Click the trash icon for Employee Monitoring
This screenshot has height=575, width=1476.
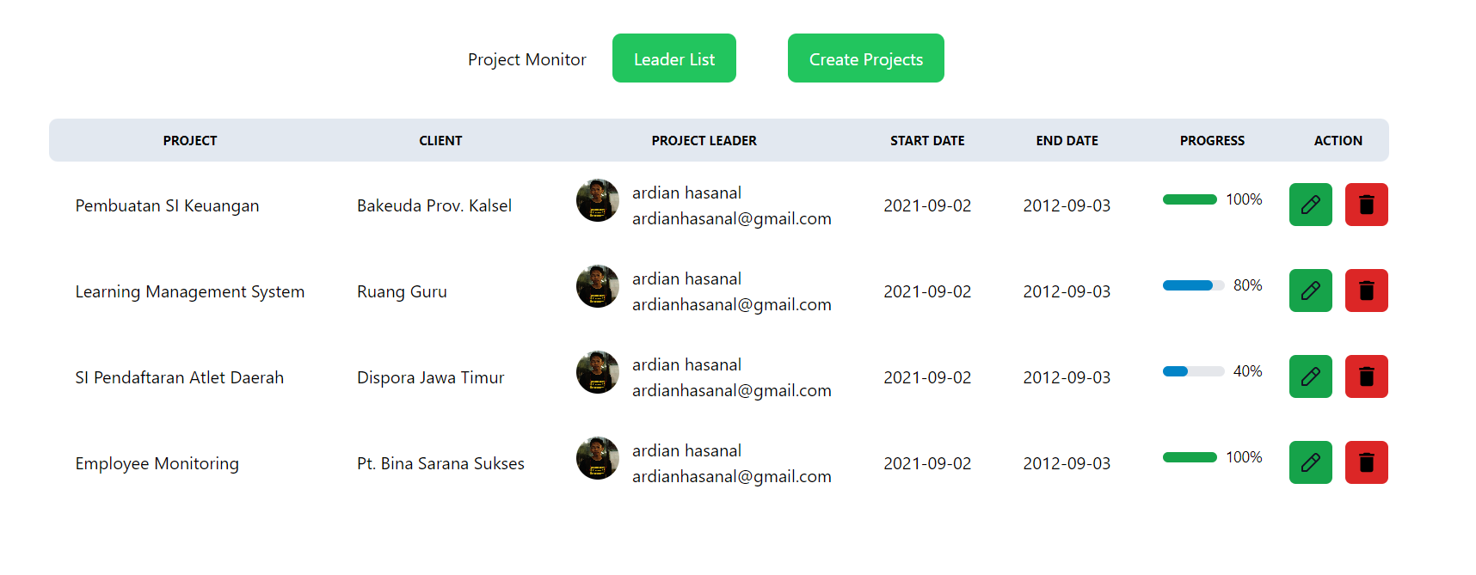(1366, 462)
